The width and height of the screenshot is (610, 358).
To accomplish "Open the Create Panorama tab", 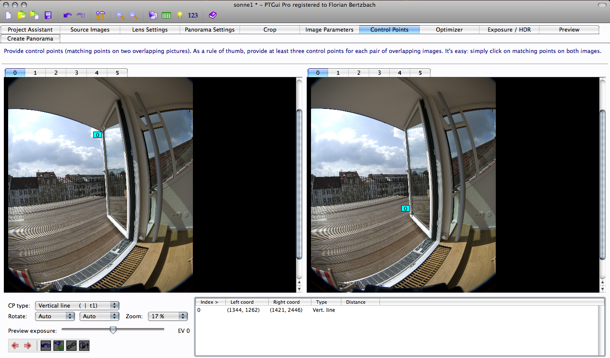I will click(x=30, y=38).
